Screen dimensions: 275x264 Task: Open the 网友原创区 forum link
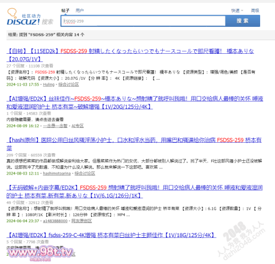tap(81, 221)
